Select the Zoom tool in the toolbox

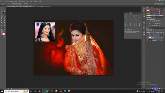tap(5, 30)
